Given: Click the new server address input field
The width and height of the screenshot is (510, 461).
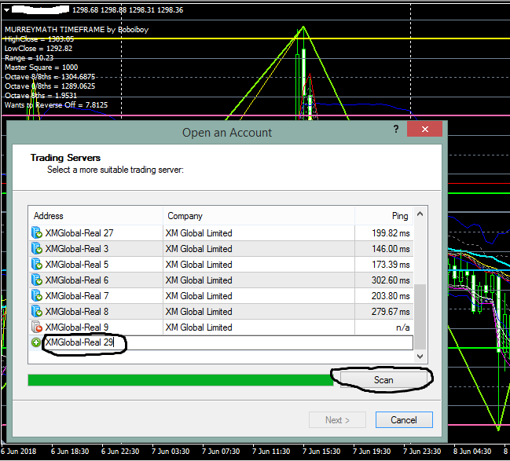Looking at the screenshot, I should tap(228, 342).
